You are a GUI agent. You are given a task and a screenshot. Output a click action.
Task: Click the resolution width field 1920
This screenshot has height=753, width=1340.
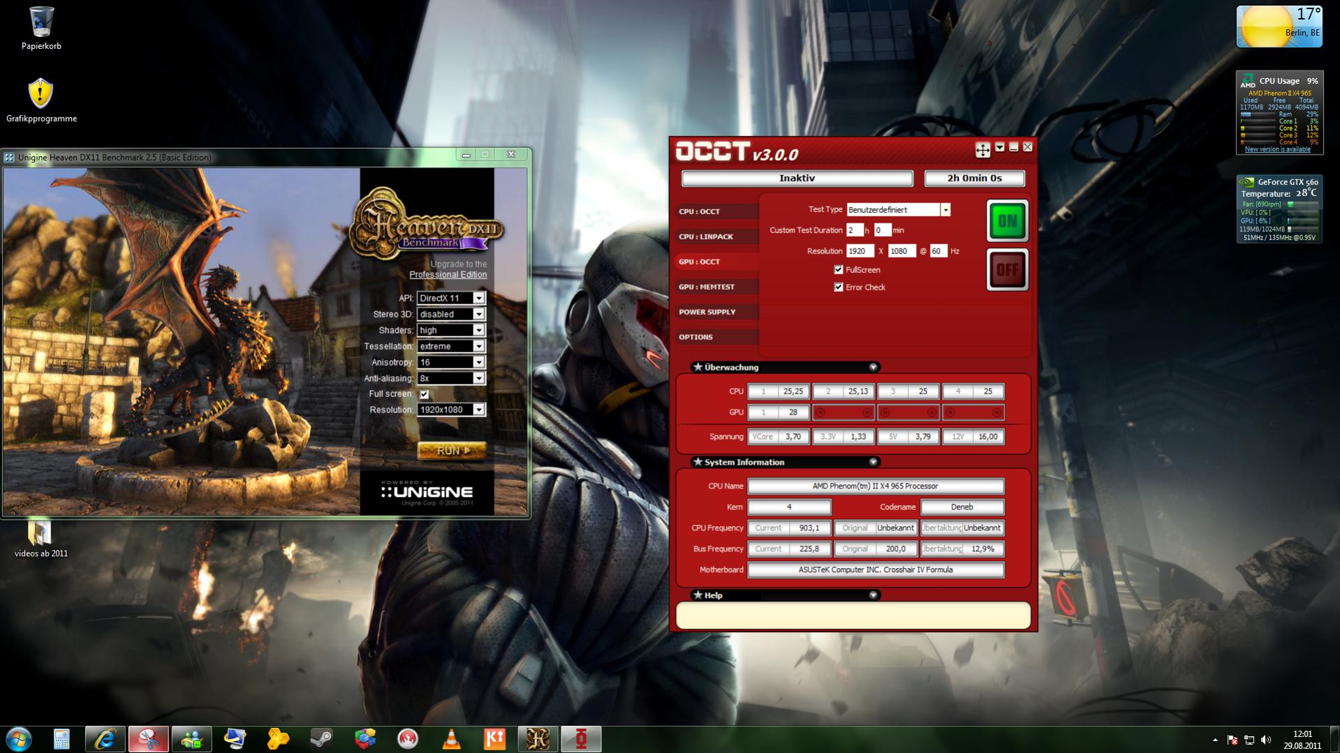click(x=860, y=251)
